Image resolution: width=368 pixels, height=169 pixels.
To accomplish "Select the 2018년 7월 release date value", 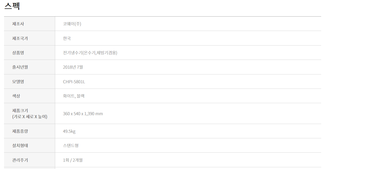I will [73, 67].
